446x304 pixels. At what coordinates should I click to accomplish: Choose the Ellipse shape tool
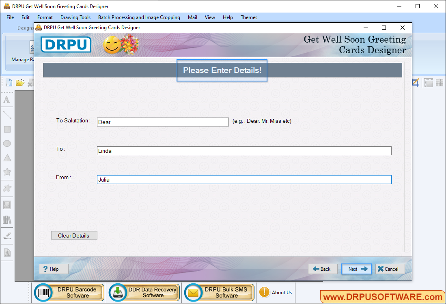[7, 143]
